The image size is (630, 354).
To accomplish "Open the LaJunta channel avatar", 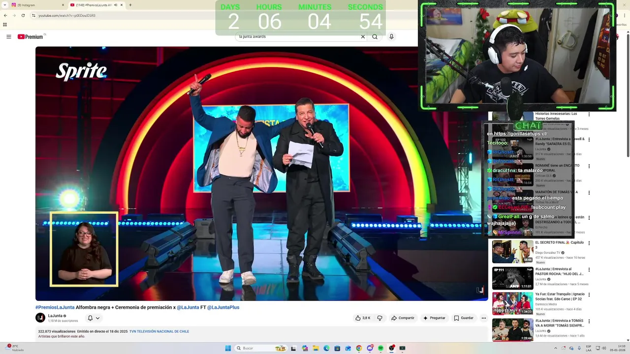I will click(x=40, y=318).
